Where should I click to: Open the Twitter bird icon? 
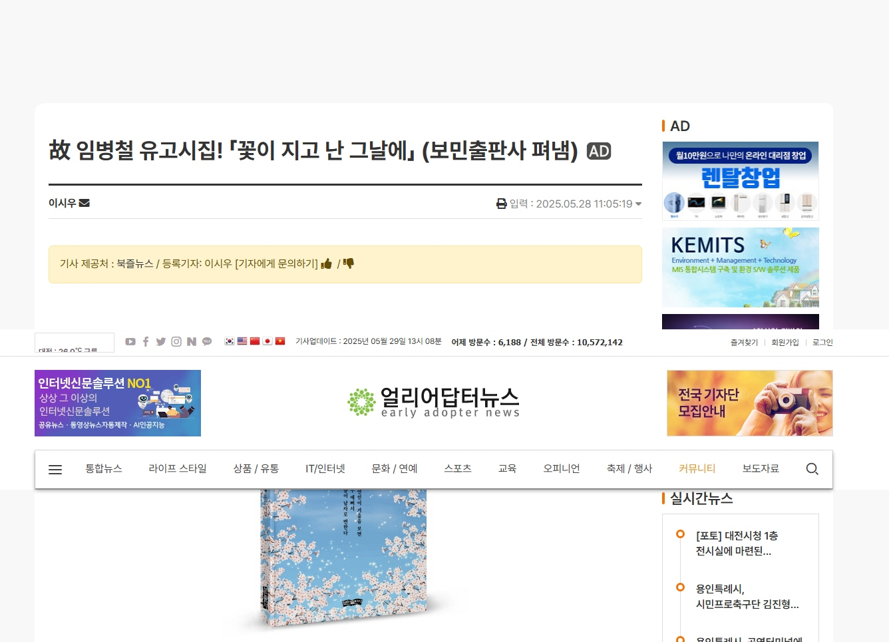click(x=161, y=341)
